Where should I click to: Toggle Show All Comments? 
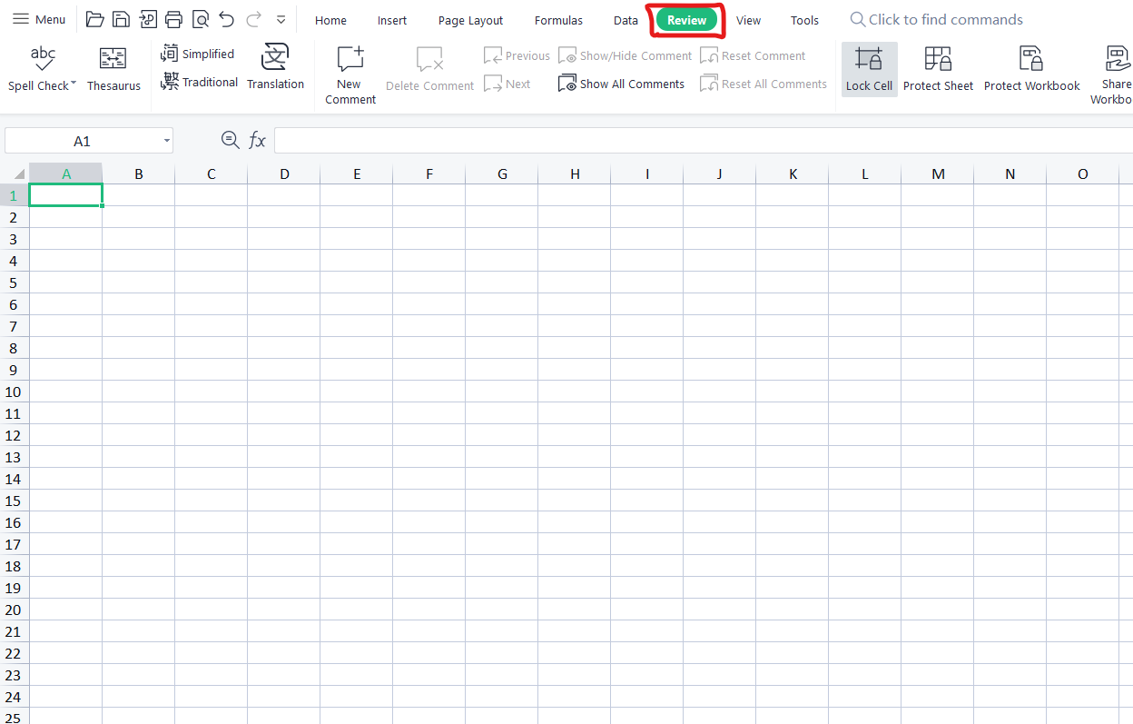point(621,83)
